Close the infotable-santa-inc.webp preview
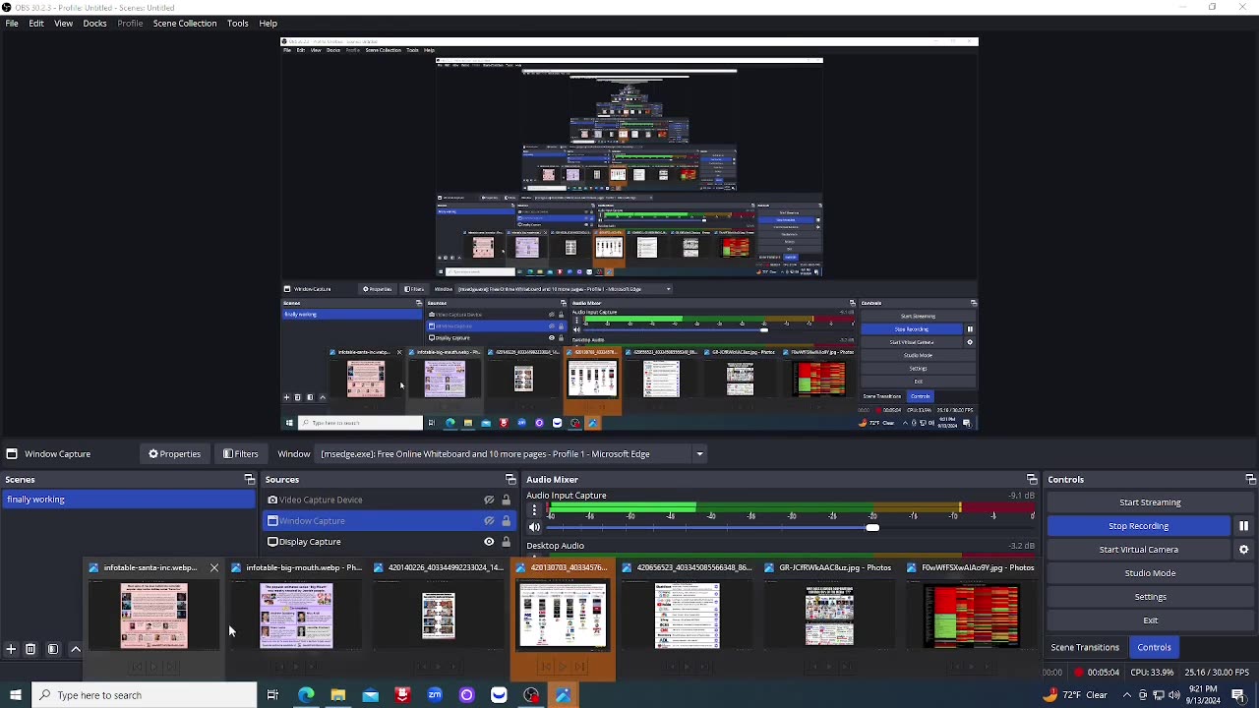 click(x=213, y=567)
